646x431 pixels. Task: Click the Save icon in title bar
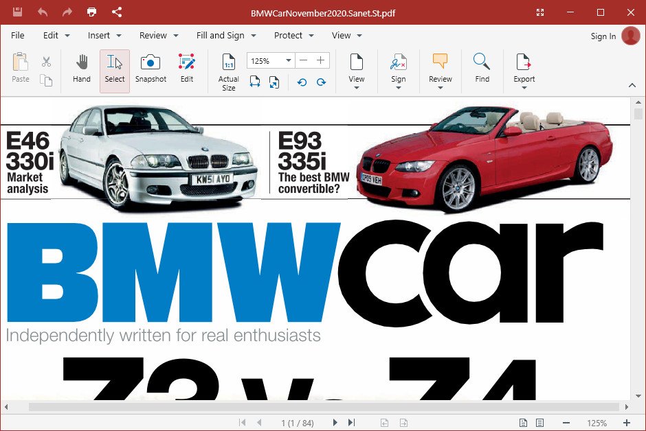(17, 12)
